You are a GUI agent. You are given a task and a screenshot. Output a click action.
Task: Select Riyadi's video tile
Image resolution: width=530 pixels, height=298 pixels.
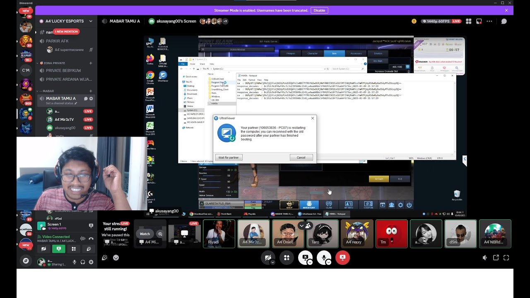[x=219, y=234]
